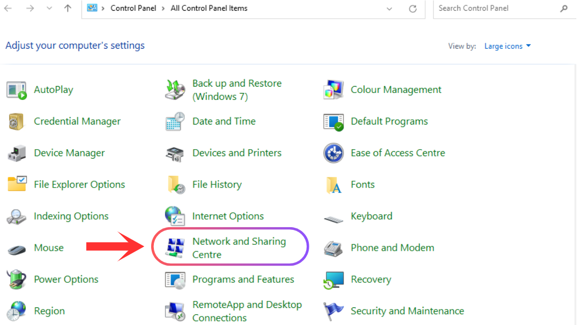Open the File History link
The width and height of the screenshot is (580, 325).
[x=217, y=184]
